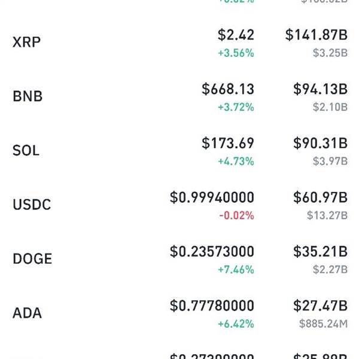
Task: Click BNB price $668.13
Action: 228,89
